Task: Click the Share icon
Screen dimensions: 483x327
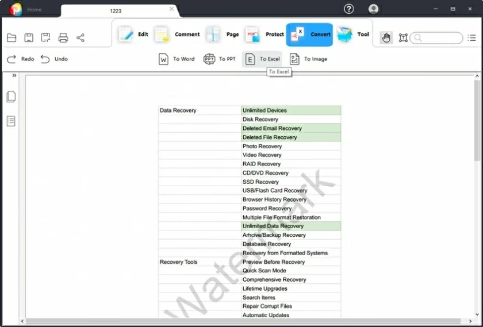Action: coord(80,37)
